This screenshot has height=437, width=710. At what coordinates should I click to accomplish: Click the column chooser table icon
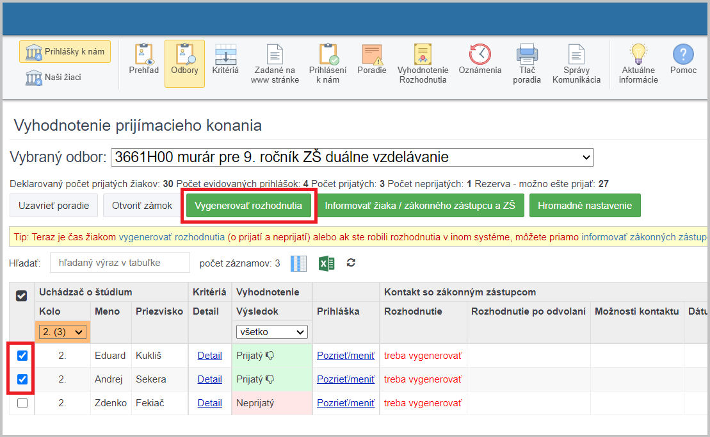pos(298,263)
